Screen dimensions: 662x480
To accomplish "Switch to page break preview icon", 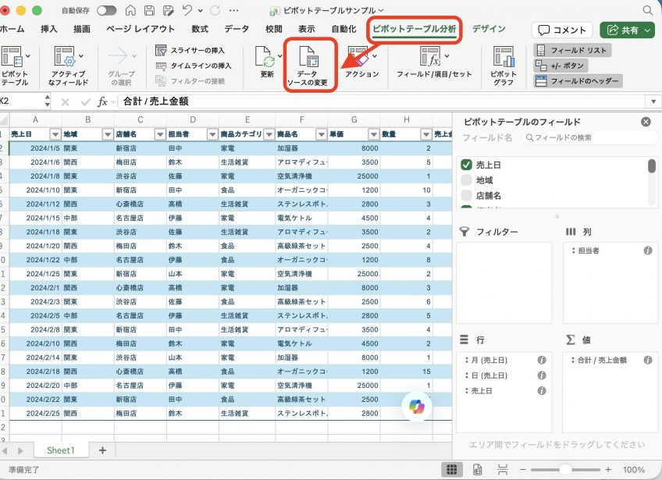I will click(503, 469).
